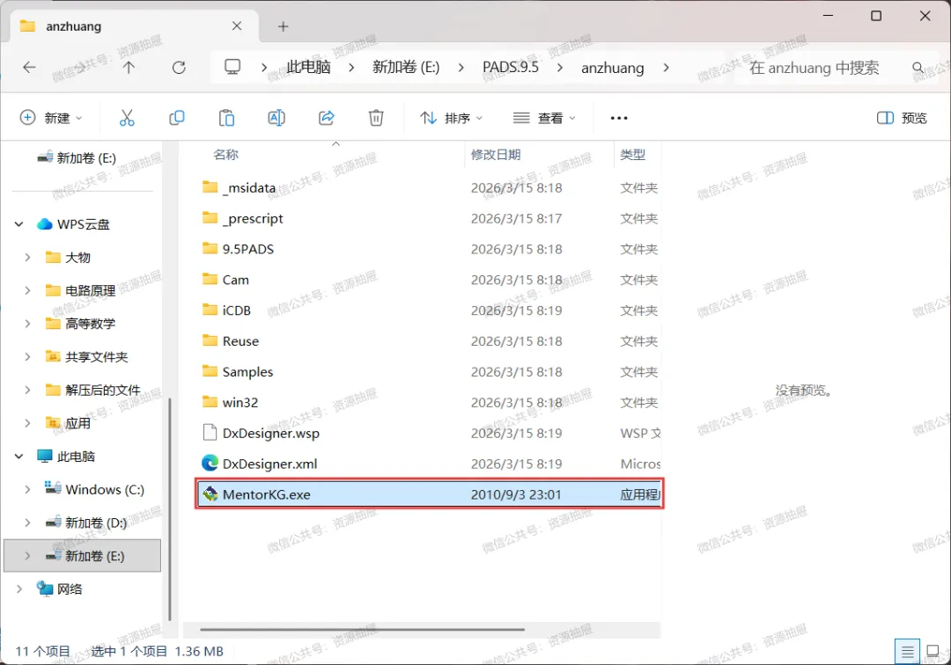The height and width of the screenshot is (665, 951).
Task: Click PADS.9.5 in the address breadcrumb
Action: point(510,67)
